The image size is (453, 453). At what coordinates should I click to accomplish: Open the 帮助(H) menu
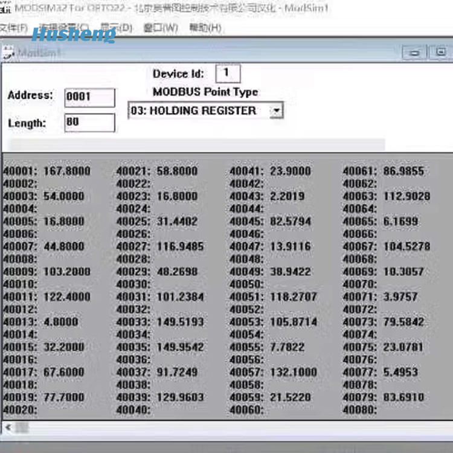click(x=205, y=28)
